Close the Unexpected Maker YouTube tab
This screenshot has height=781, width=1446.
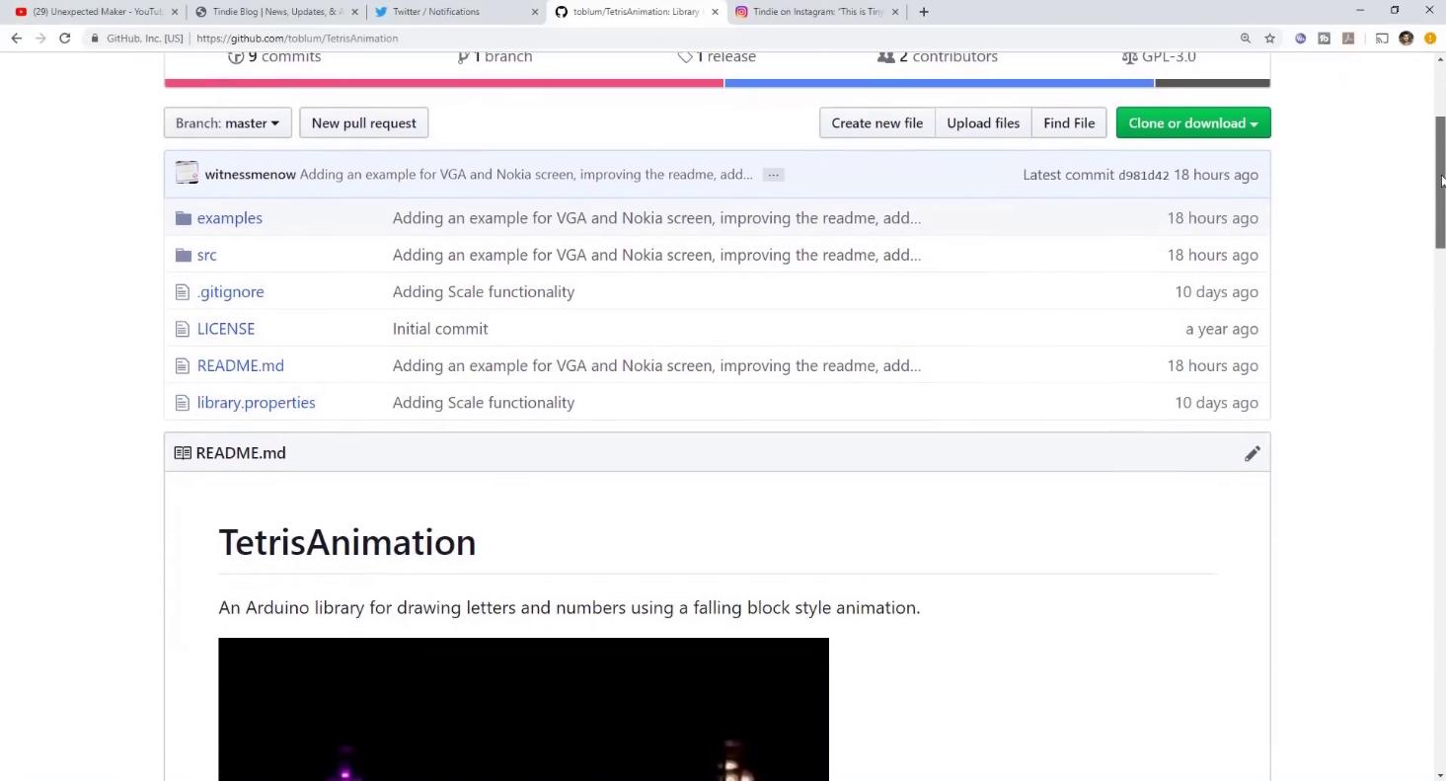174,12
